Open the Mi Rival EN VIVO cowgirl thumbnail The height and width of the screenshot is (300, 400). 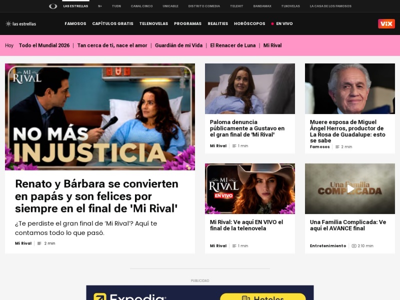coord(250,189)
